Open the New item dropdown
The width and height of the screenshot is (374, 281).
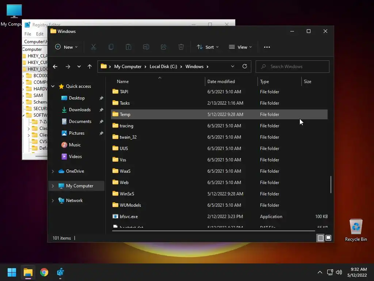click(66, 47)
